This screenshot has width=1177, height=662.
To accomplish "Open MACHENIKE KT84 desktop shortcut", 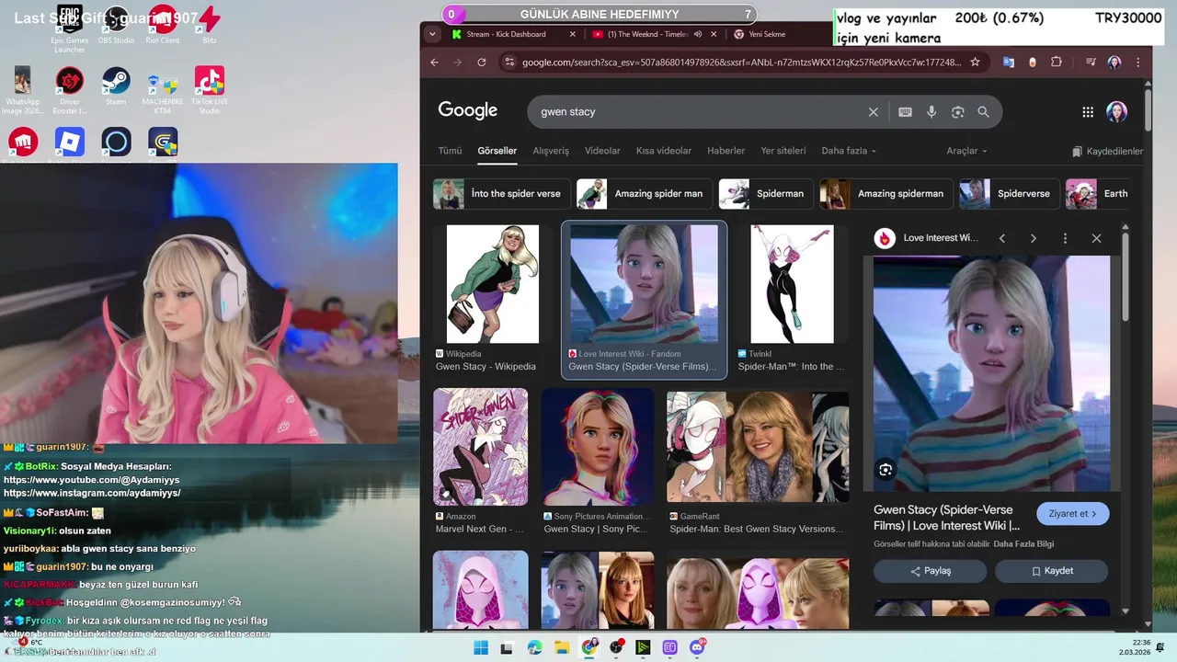I will (x=163, y=91).
